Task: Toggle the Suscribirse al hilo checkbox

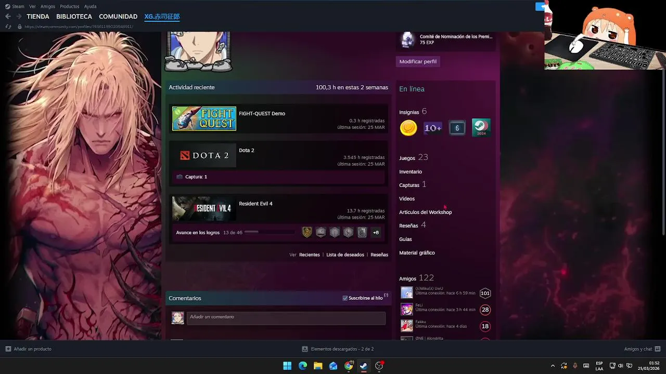Action: [345, 298]
